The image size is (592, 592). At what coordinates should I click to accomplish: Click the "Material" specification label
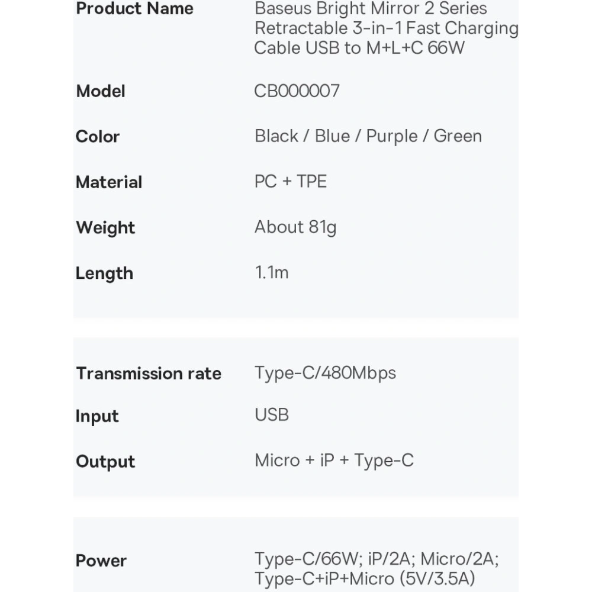point(109,182)
